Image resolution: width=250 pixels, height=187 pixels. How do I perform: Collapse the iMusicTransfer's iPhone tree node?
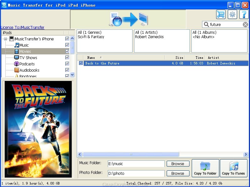[x=6, y=39]
